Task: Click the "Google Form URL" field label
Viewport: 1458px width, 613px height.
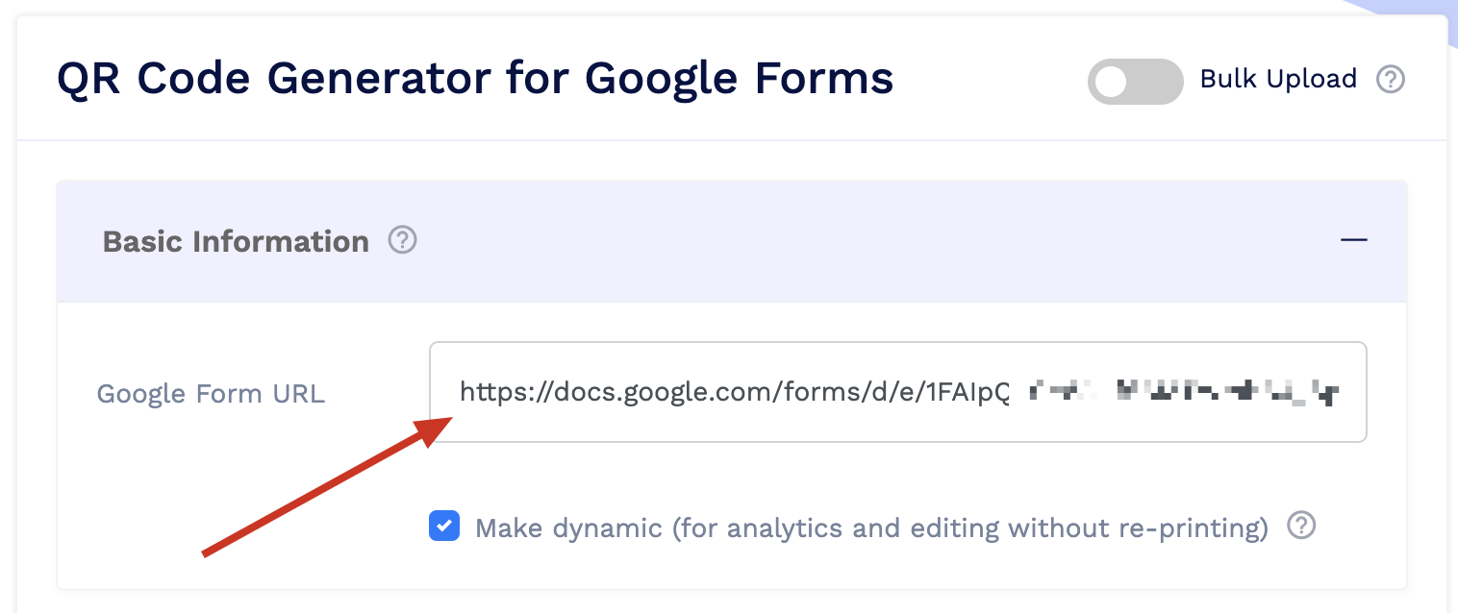Action: tap(211, 394)
